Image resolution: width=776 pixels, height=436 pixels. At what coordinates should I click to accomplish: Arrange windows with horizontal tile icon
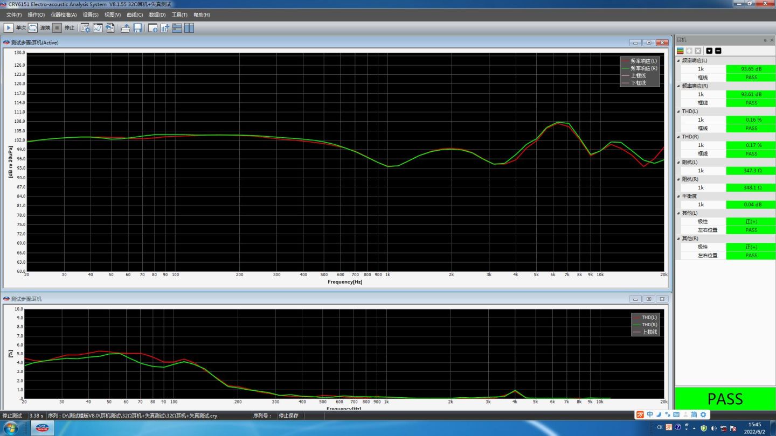pyautogui.click(x=177, y=28)
